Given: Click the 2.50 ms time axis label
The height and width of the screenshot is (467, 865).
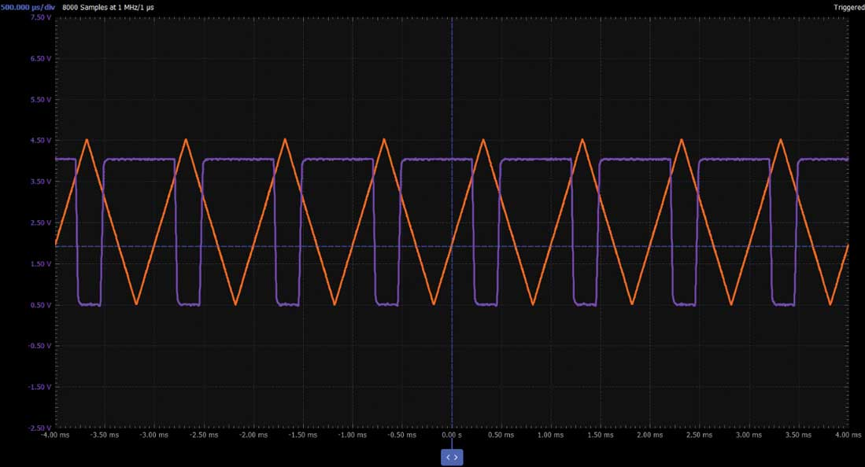Looking at the screenshot, I should pos(700,435).
